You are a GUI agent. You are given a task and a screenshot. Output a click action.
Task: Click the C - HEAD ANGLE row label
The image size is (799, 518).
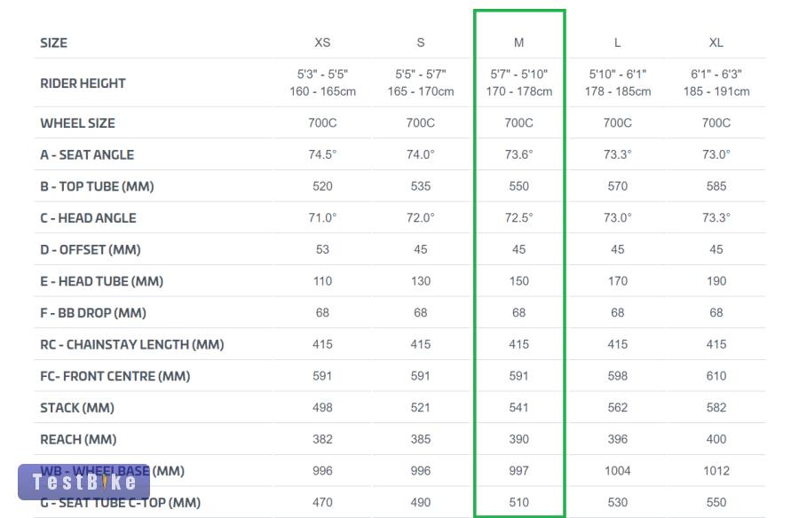(88, 218)
